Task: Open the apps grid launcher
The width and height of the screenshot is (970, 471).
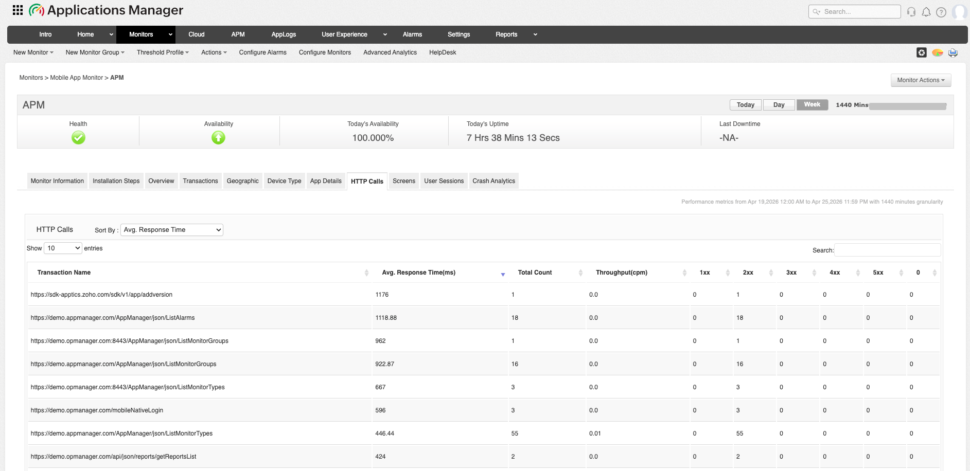Action: (x=17, y=10)
